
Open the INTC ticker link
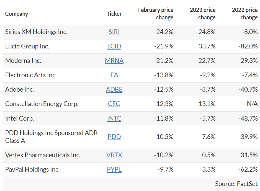[114, 118]
